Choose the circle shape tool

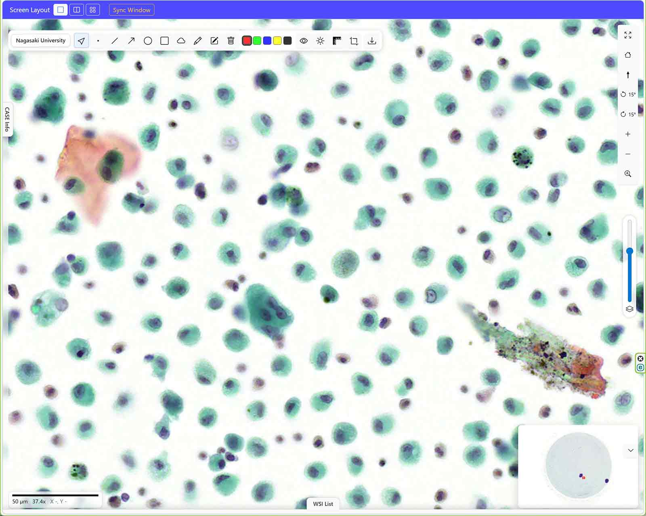coord(148,41)
